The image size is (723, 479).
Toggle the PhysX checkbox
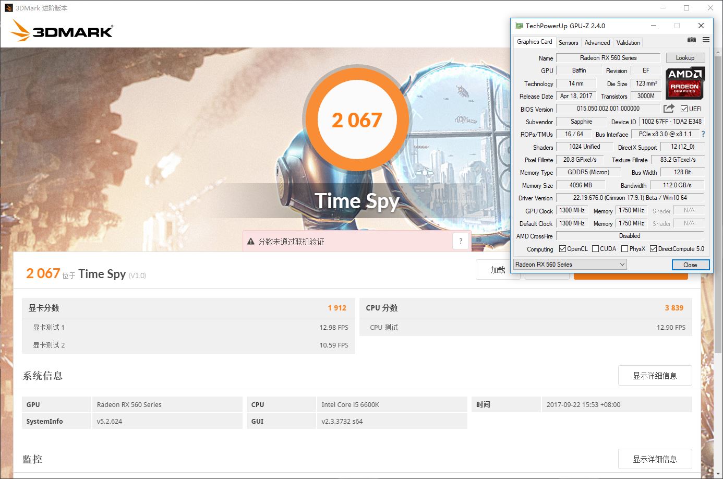tap(624, 249)
